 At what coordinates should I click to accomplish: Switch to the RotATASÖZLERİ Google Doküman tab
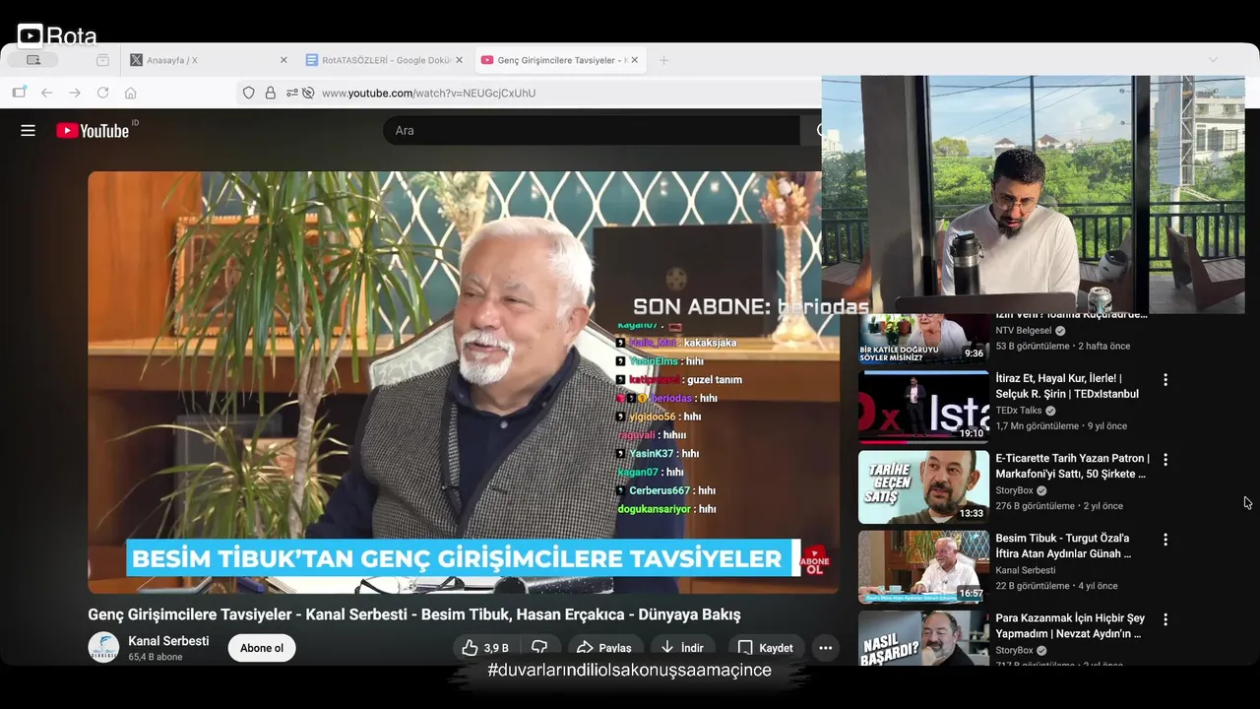coord(384,60)
